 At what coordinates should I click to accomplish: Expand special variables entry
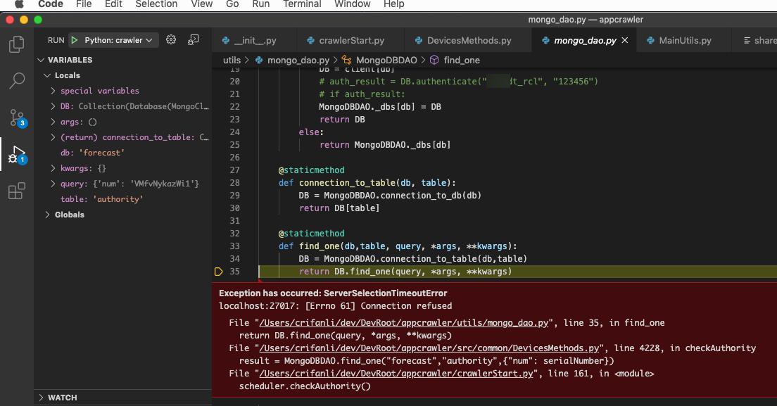click(x=53, y=91)
